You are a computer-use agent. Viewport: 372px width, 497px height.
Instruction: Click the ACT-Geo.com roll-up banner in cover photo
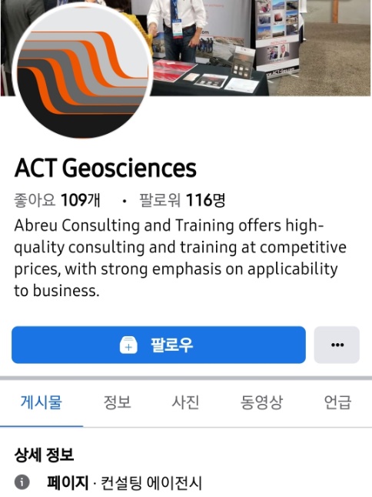pos(277,38)
